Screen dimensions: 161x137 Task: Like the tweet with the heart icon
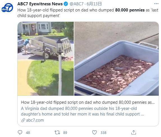[x=94, y=132]
